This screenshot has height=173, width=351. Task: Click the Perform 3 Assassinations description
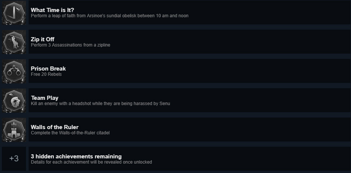click(x=70, y=45)
